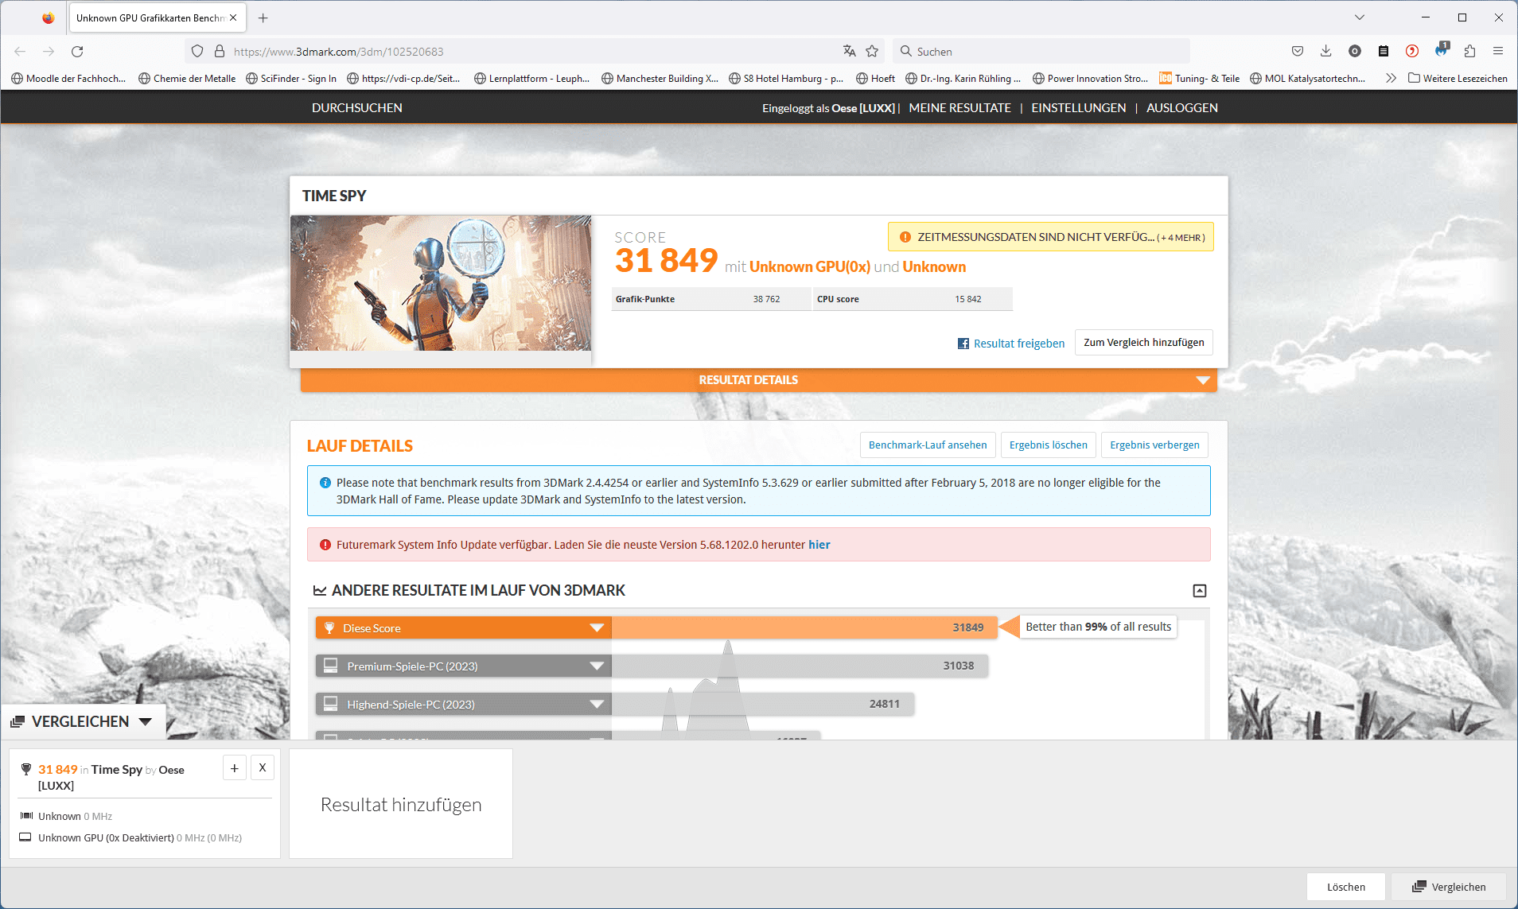Screen dimensions: 1518x909
Task: Click the Time Spy benchmark thumbnail image
Action: [441, 283]
